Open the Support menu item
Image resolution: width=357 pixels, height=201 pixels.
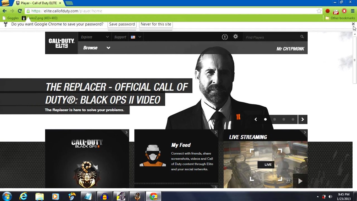(120, 37)
